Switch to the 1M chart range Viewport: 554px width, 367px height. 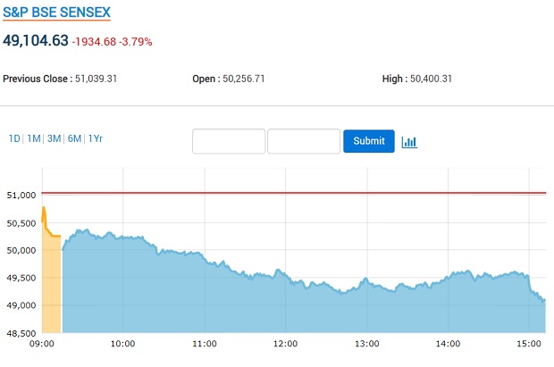click(x=34, y=138)
